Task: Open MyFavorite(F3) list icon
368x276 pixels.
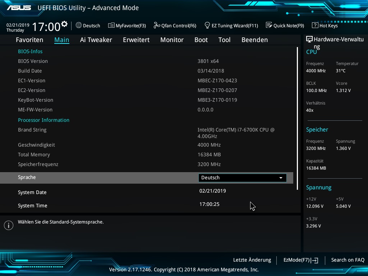Action: [x=111, y=26]
